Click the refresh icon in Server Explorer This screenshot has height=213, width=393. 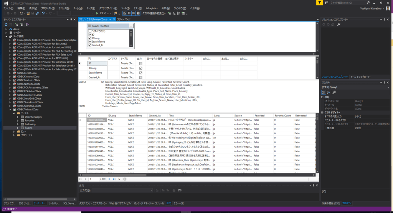[6, 24]
